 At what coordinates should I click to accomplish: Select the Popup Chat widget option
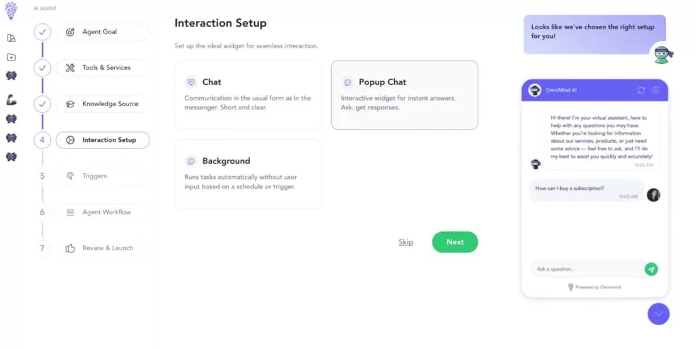tap(404, 95)
